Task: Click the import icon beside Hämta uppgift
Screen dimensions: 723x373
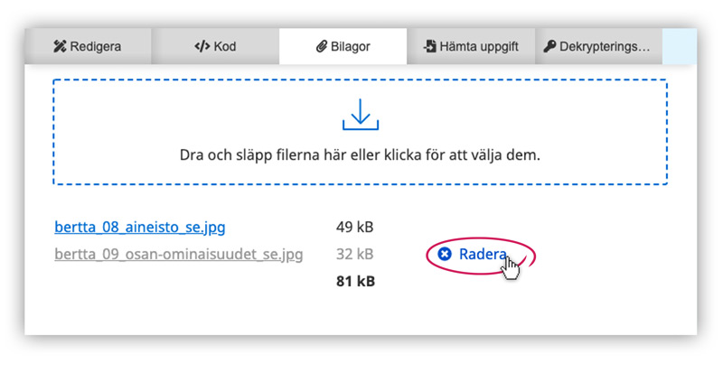Action: click(x=430, y=46)
